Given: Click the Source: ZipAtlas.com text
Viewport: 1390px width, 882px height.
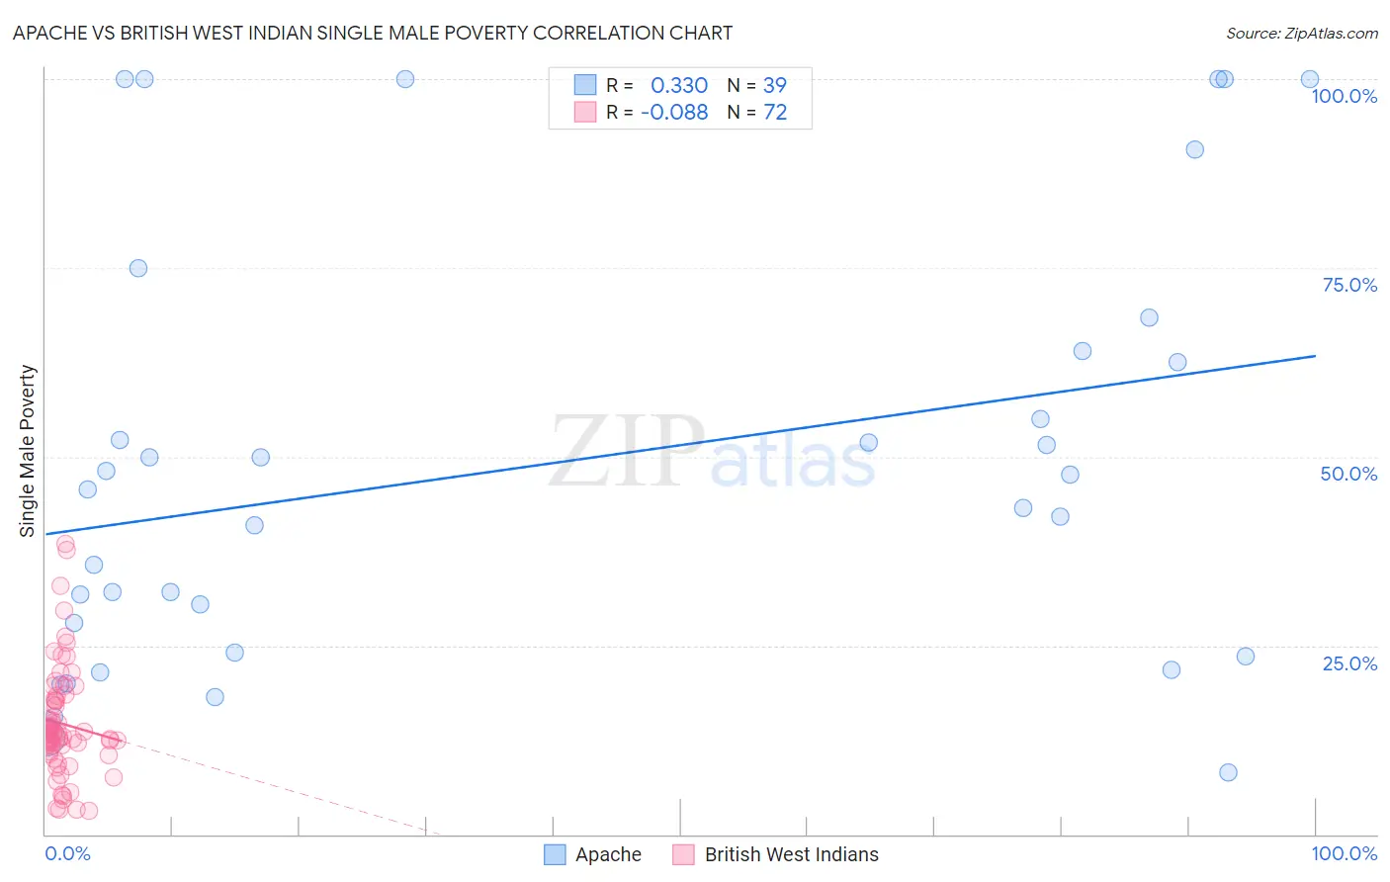Looking at the screenshot, I should pos(1302,33).
